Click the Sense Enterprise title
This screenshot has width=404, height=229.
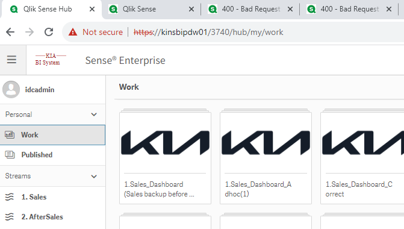125,60
